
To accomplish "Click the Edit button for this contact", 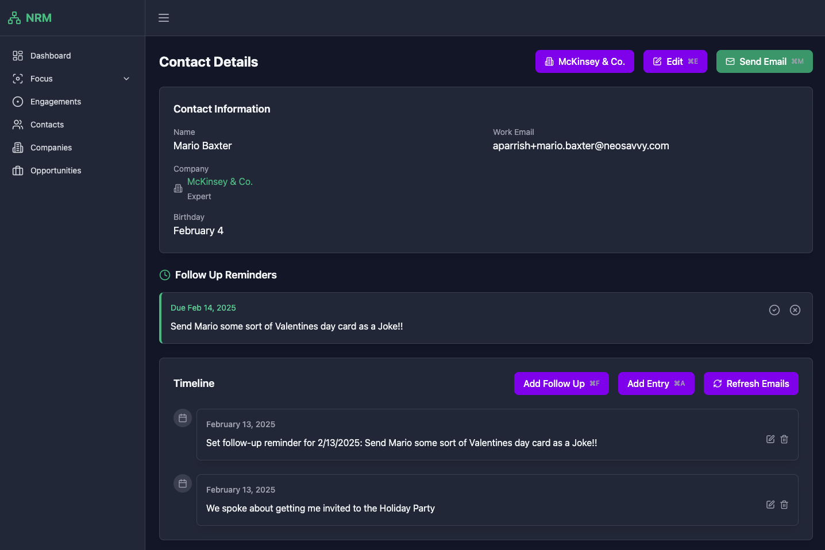I will [x=675, y=61].
